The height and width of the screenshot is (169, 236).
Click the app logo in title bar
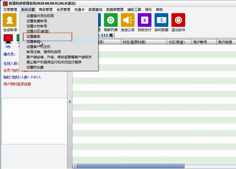(x=5, y=3)
